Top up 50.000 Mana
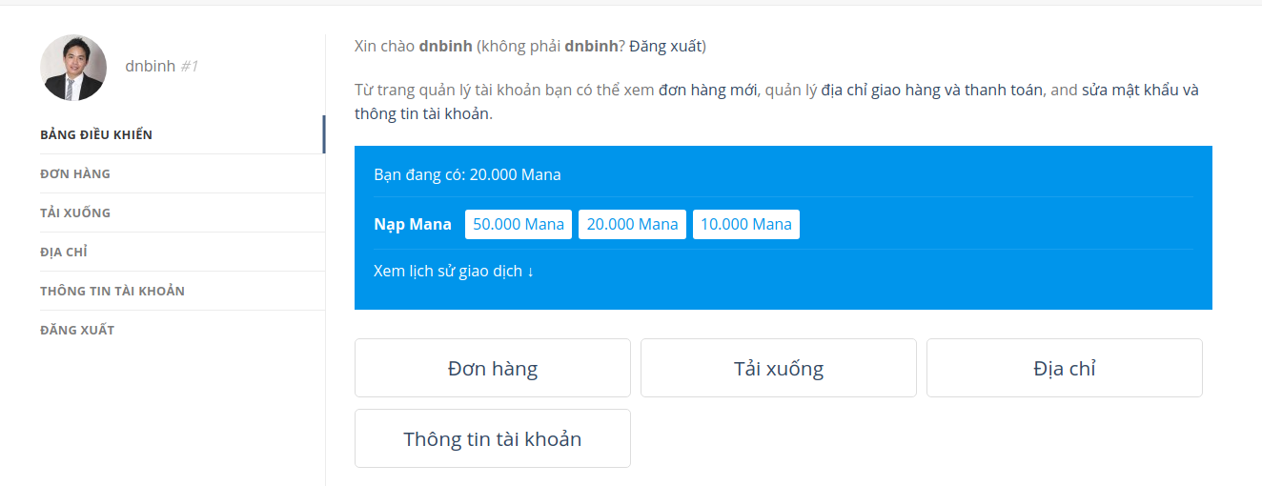The width and height of the screenshot is (1262, 486). pos(519,224)
